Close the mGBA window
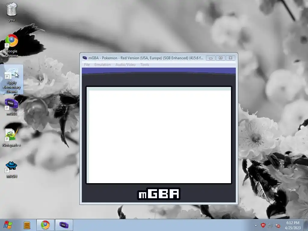 tap(230, 58)
